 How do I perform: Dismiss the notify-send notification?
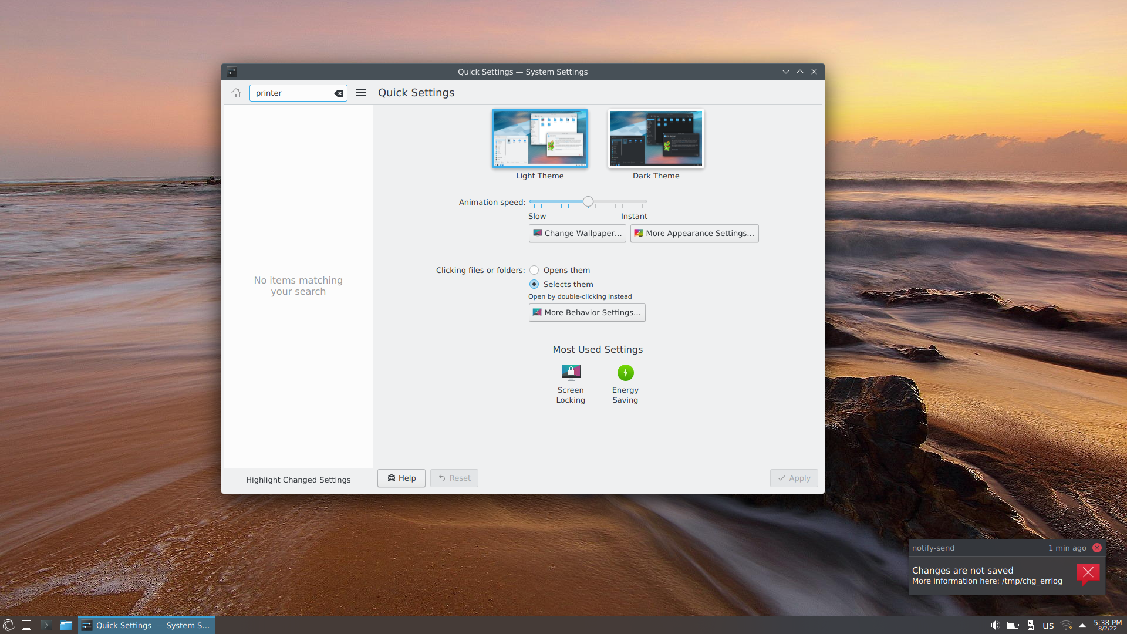[1097, 548]
